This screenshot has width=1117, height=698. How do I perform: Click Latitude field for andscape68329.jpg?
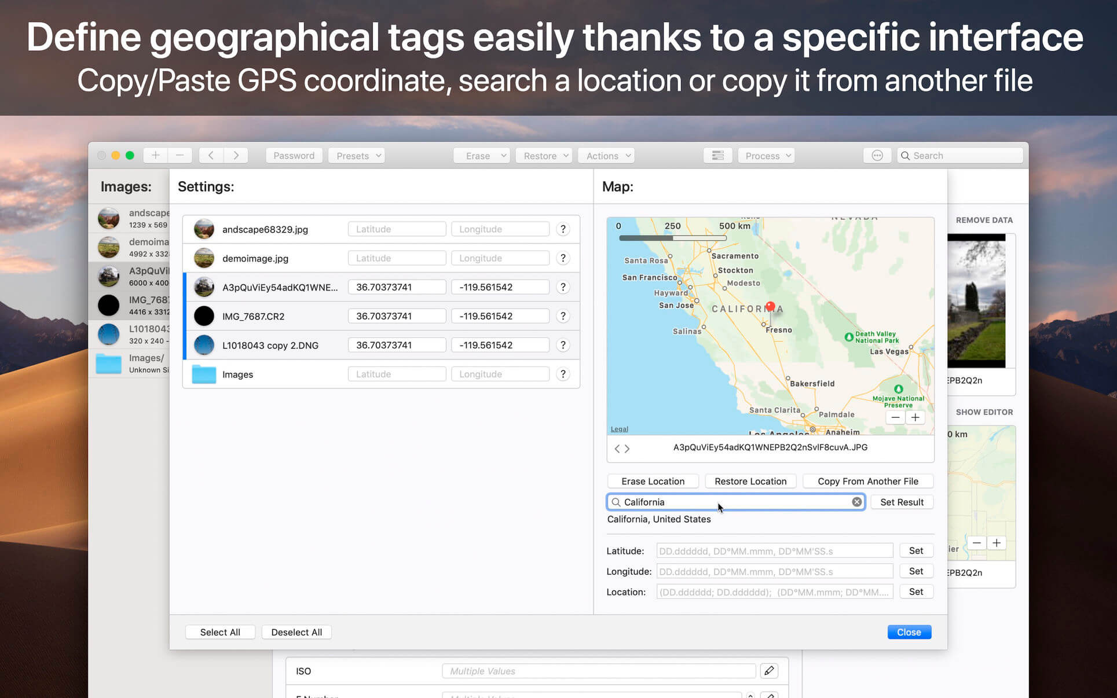tap(397, 229)
